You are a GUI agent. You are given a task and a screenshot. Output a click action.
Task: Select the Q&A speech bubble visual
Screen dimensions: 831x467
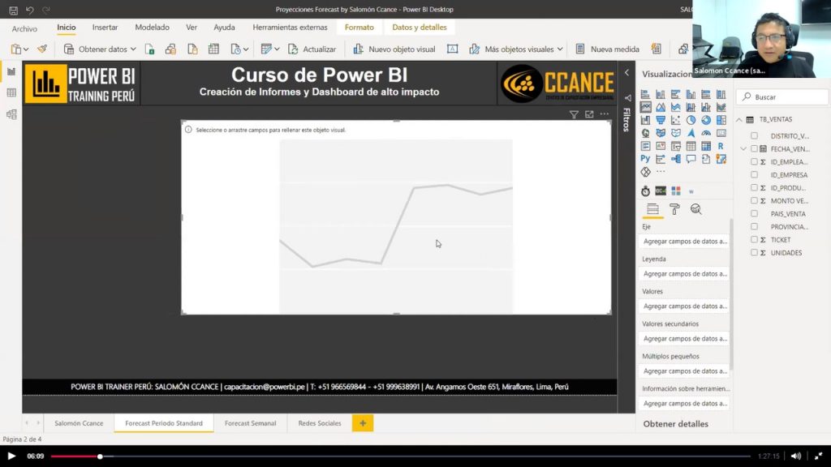tap(691, 159)
